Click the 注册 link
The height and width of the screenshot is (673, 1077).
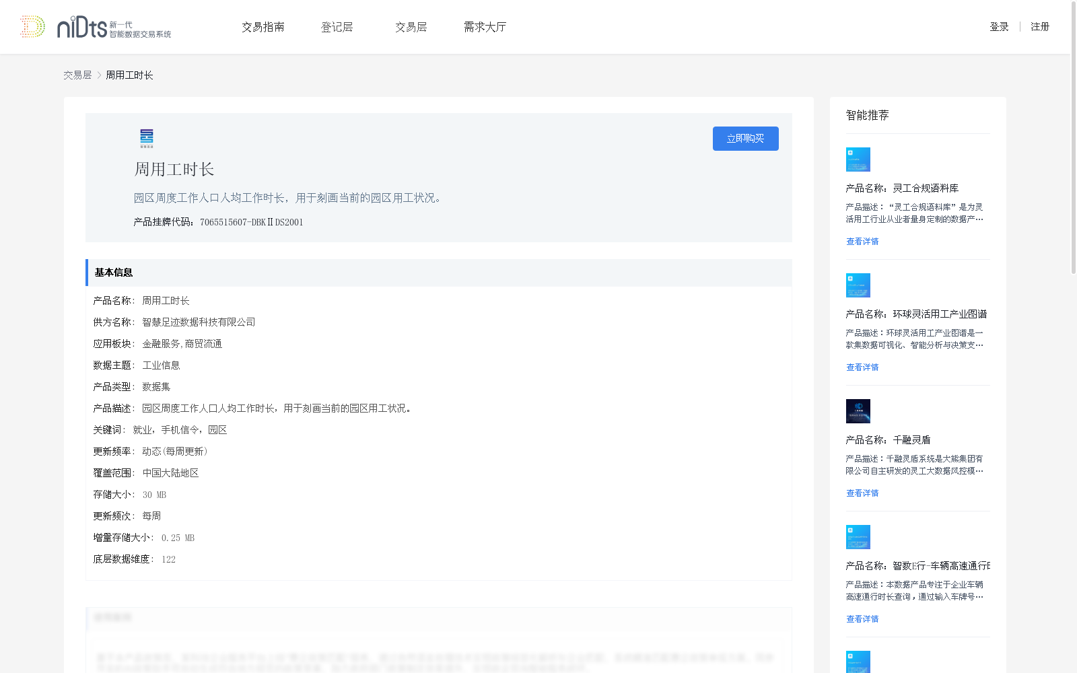click(1040, 27)
